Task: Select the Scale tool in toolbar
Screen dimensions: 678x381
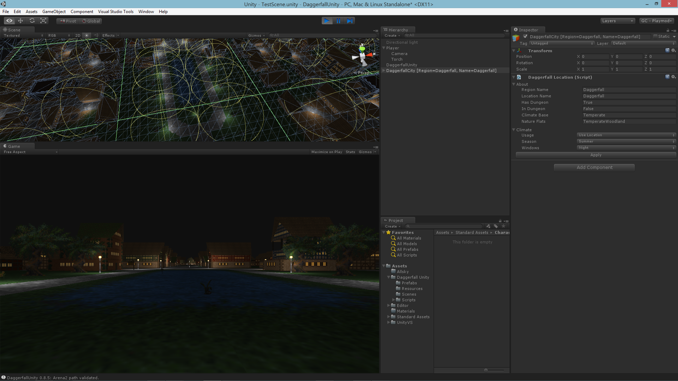Action: tap(43, 21)
